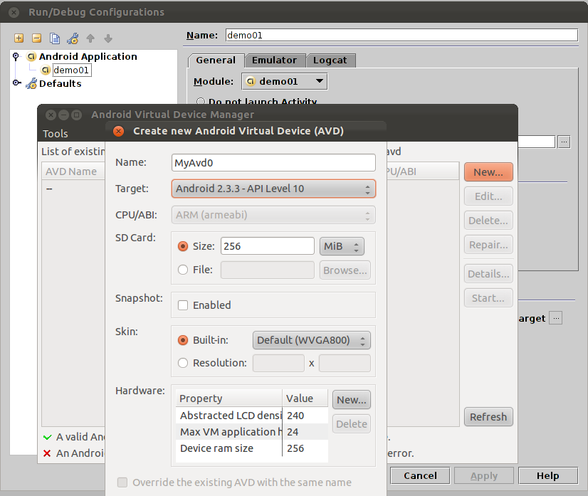Click the Value column header in Hardware table
The width and height of the screenshot is (588, 496).
(305, 398)
